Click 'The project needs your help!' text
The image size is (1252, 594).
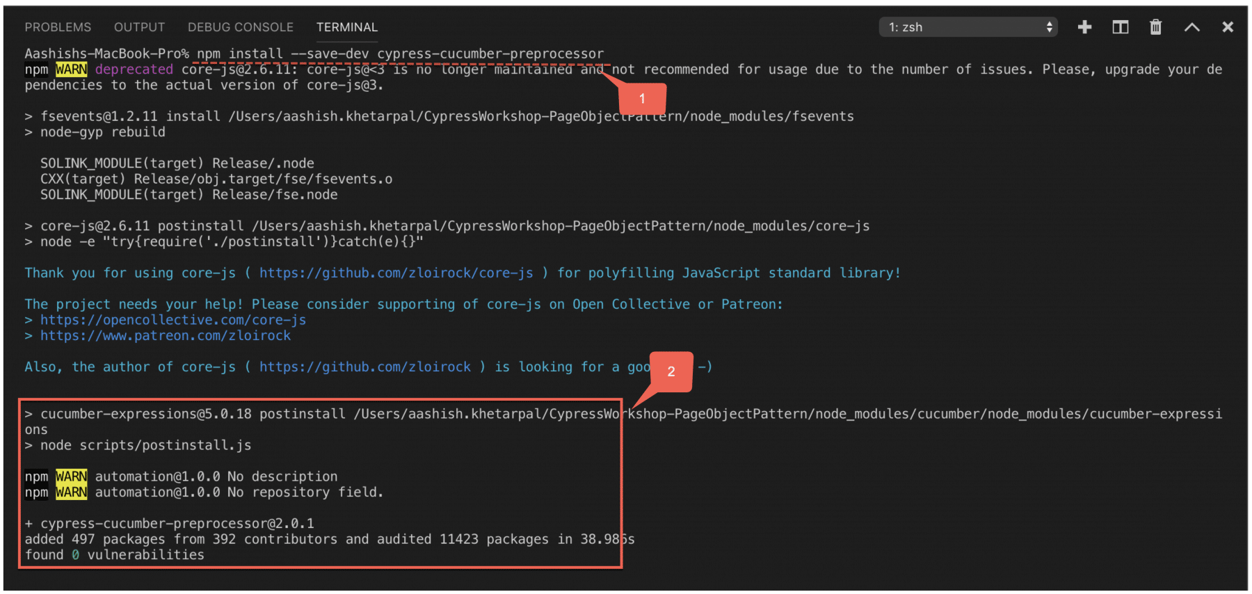[134, 304]
